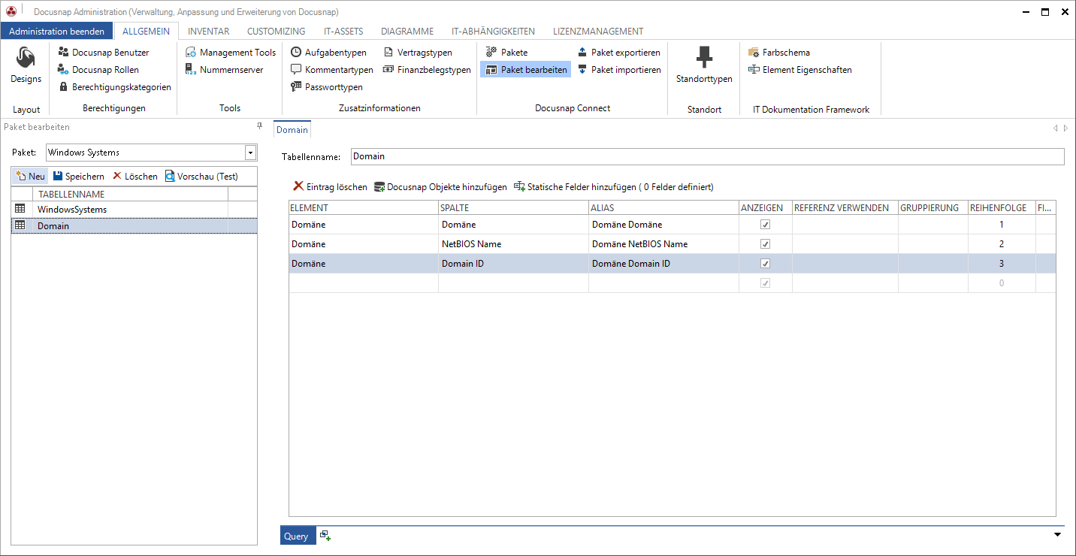
Task: Toggle Anzeigen checkbox for Domain ID row
Action: click(766, 264)
